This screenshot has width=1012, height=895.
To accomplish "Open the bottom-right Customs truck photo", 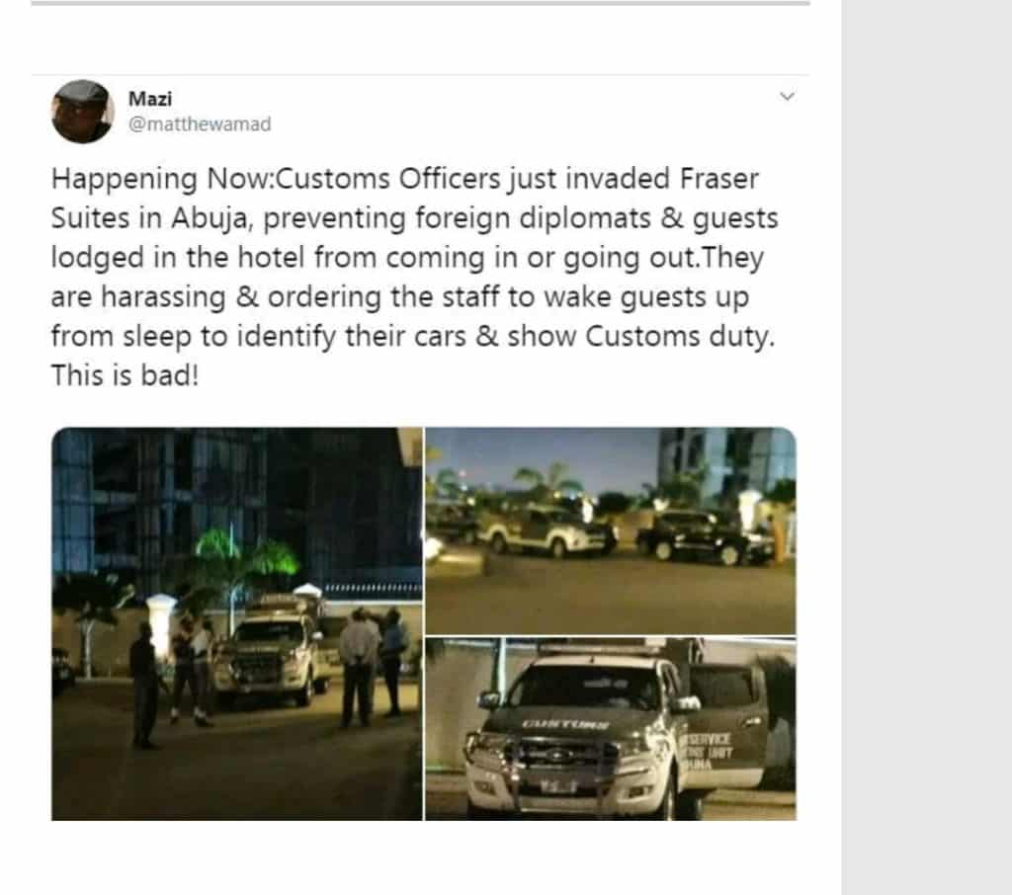I will [x=610, y=729].
